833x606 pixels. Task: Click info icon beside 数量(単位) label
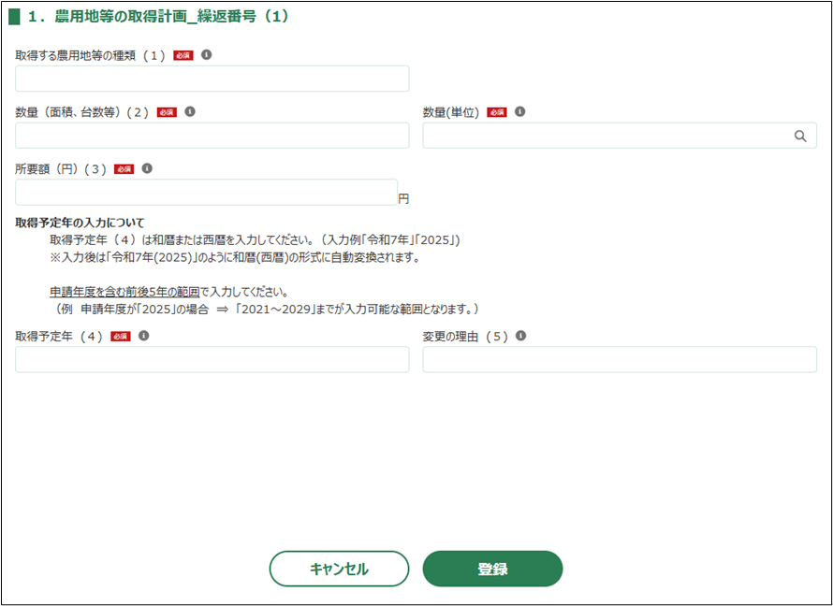coord(520,111)
